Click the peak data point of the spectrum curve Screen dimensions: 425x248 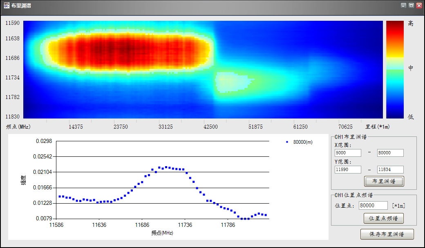166,167
